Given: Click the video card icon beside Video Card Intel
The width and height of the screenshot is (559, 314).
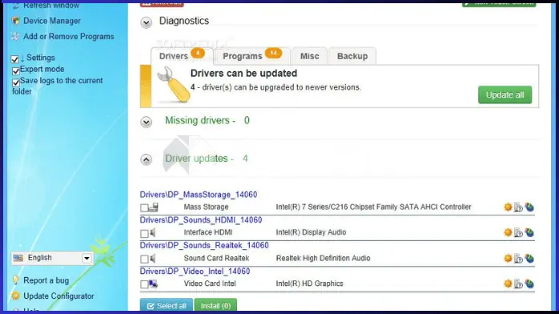Looking at the screenshot, I should click(x=153, y=284).
